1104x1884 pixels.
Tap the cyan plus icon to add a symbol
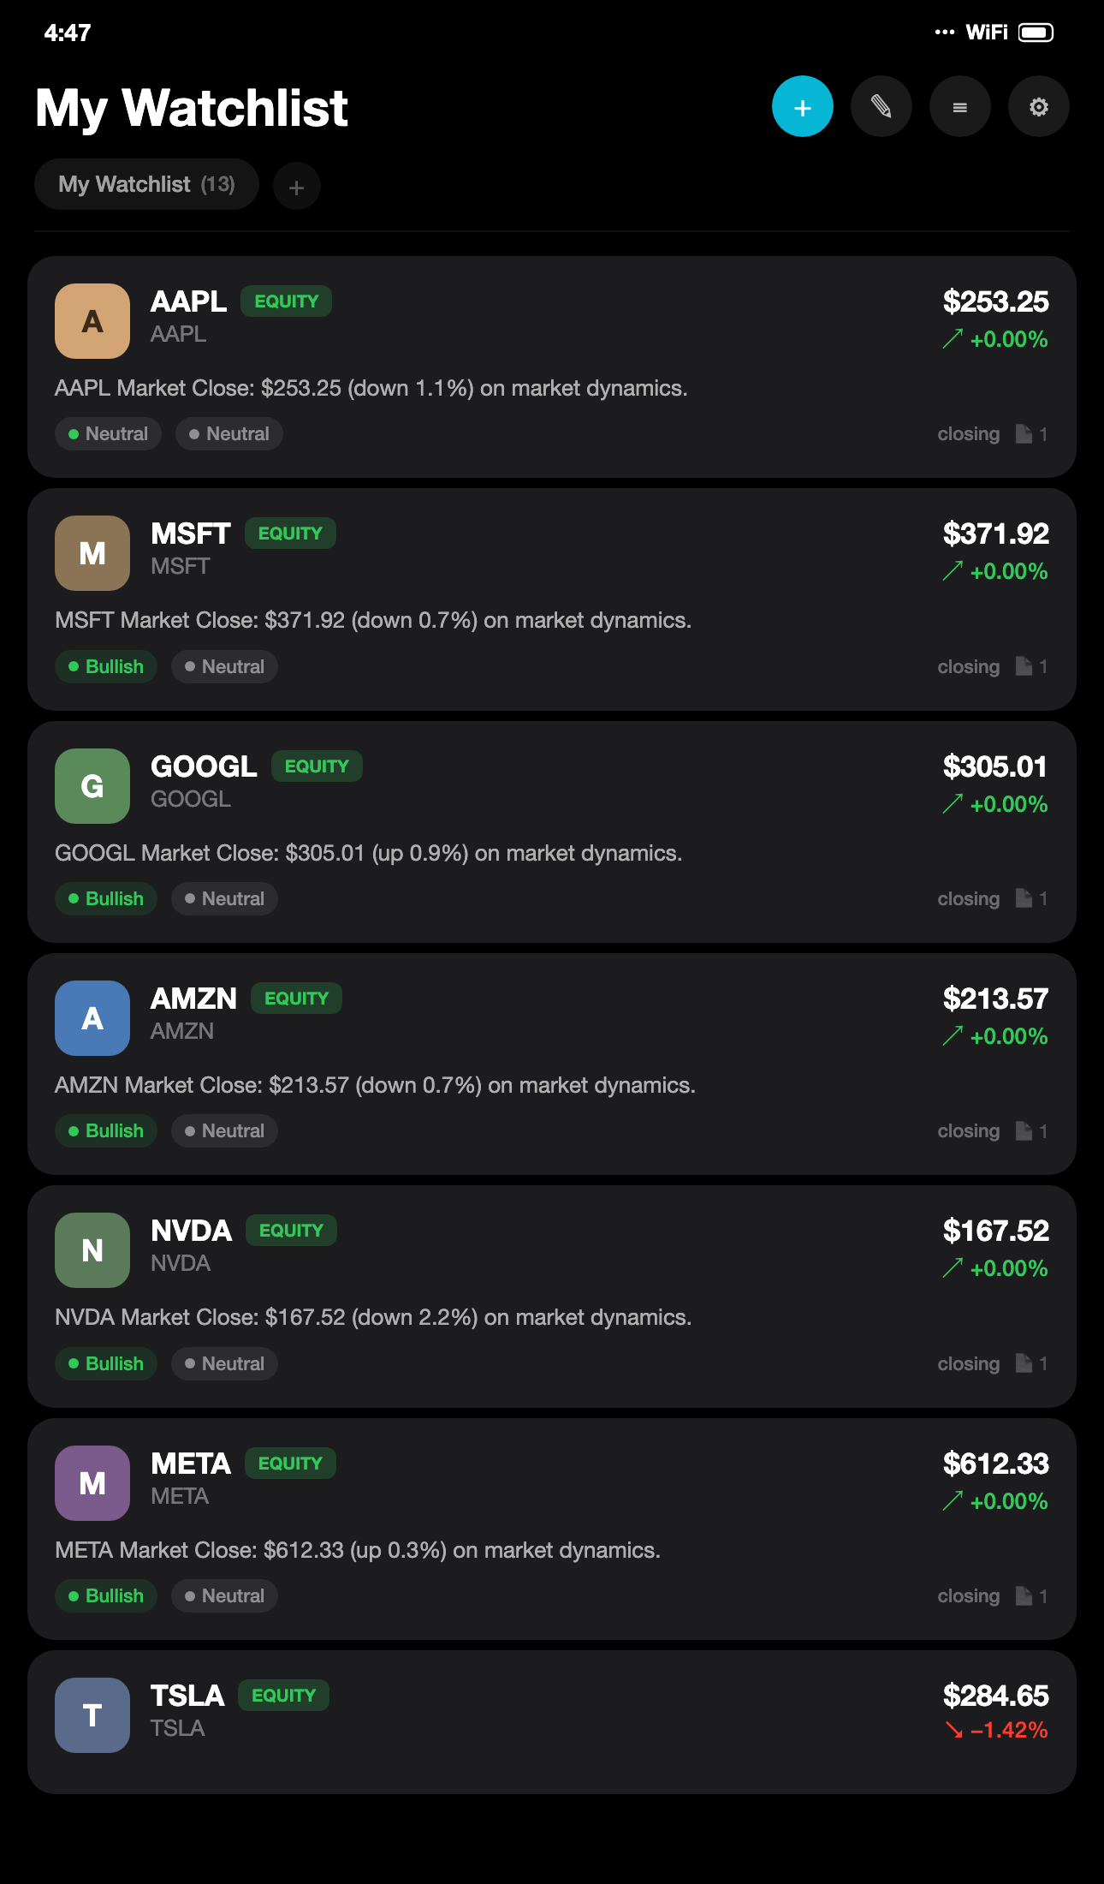(x=802, y=106)
